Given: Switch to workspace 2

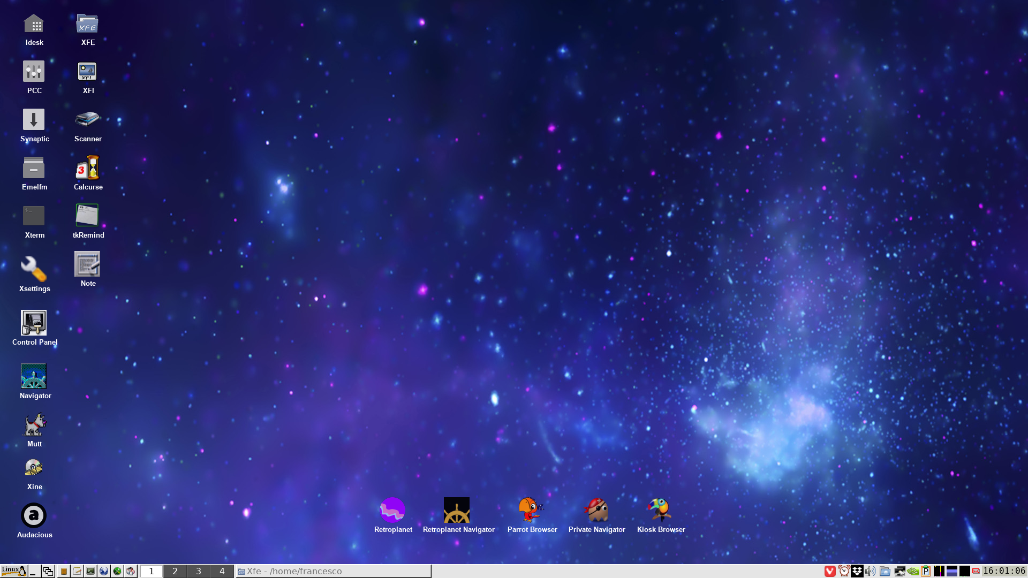Looking at the screenshot, I should click(175, 571).
